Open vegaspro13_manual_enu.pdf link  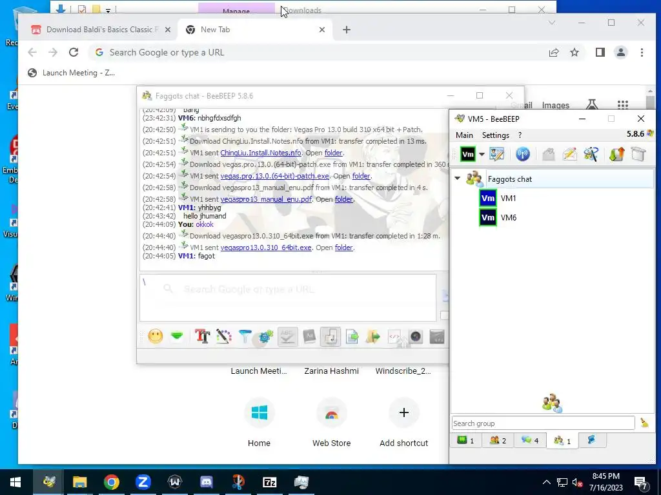(266, 199)
